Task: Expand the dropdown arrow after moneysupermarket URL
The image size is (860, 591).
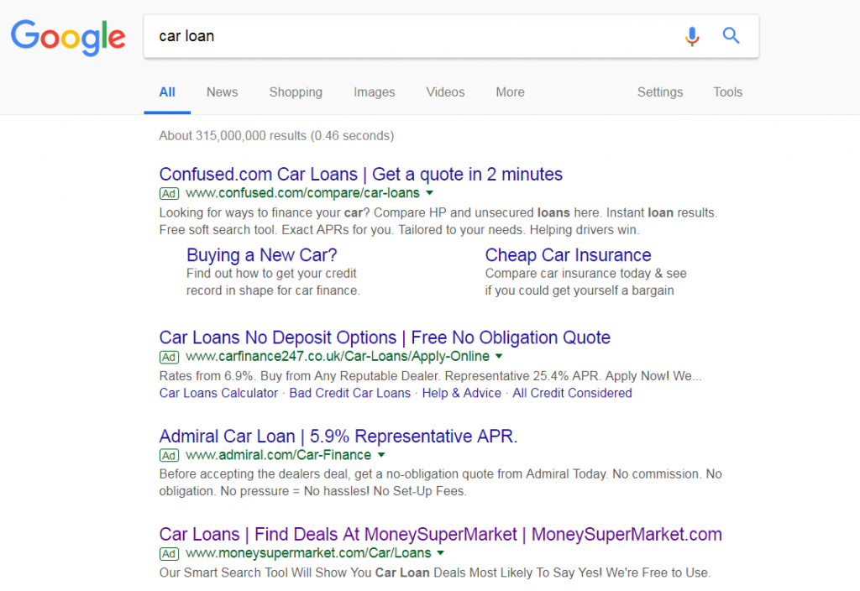Action: pos(441,553)
